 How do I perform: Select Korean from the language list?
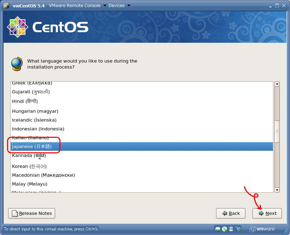click(x=29, y=166)
